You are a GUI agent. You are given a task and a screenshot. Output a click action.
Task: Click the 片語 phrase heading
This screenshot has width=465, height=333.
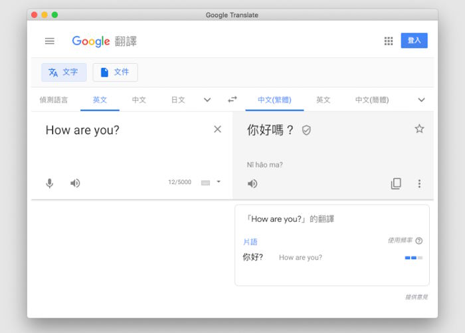click(x=250, y=242)
